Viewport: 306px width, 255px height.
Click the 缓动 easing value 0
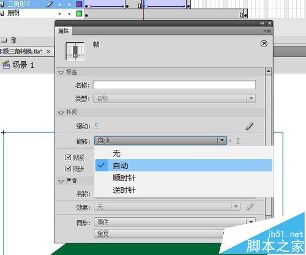pyautogui.click(x=97, y=125)
